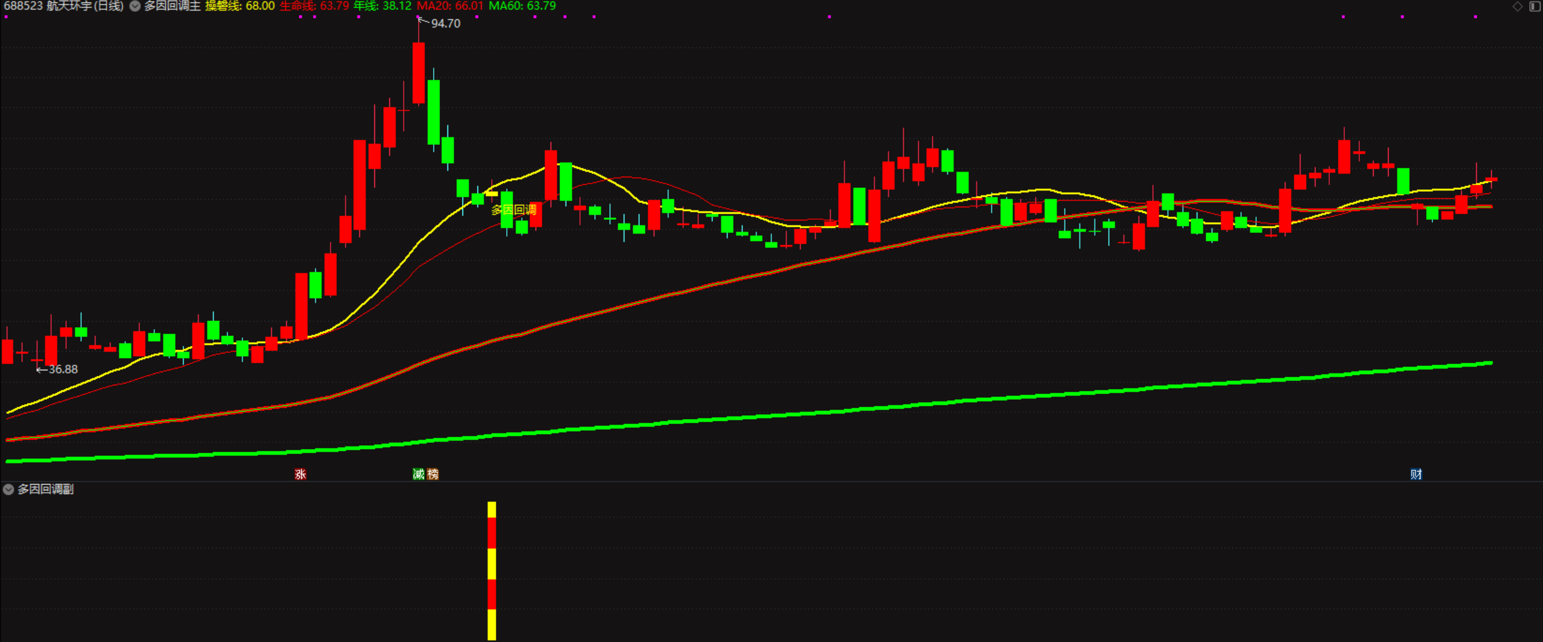Screen dimensions: 1543x642
Task: Select the 操盘线: 68.00 value
Action: pos(240,6)
